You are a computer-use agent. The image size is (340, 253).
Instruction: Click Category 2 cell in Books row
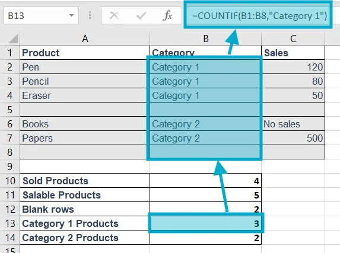click(x=205, y=124)
